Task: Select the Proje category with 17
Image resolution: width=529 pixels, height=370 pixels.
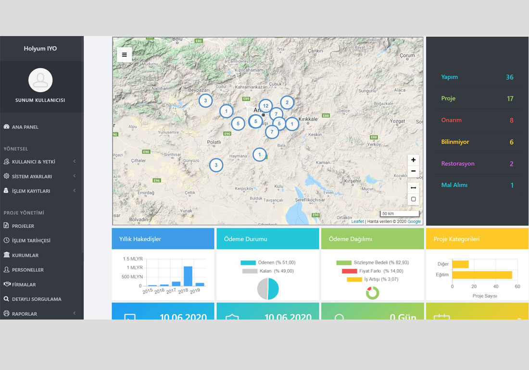Action: click(477, 99)
